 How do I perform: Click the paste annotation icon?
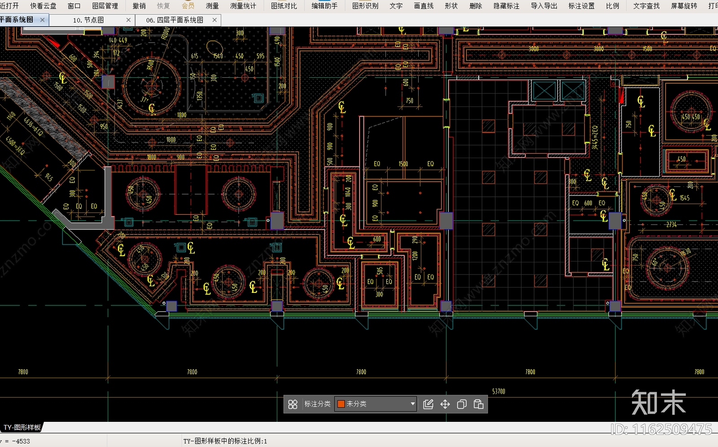[479, 404]
